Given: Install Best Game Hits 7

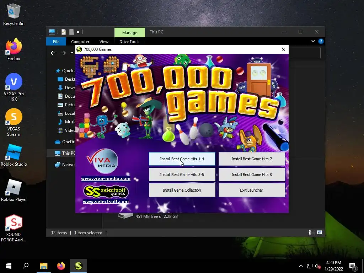Looking at the screenshot, I should [x=252, y=159].
